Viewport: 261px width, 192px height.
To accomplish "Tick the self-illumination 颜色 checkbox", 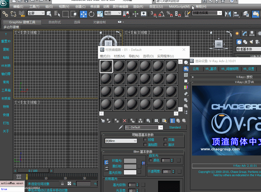I will coord(151,160).
